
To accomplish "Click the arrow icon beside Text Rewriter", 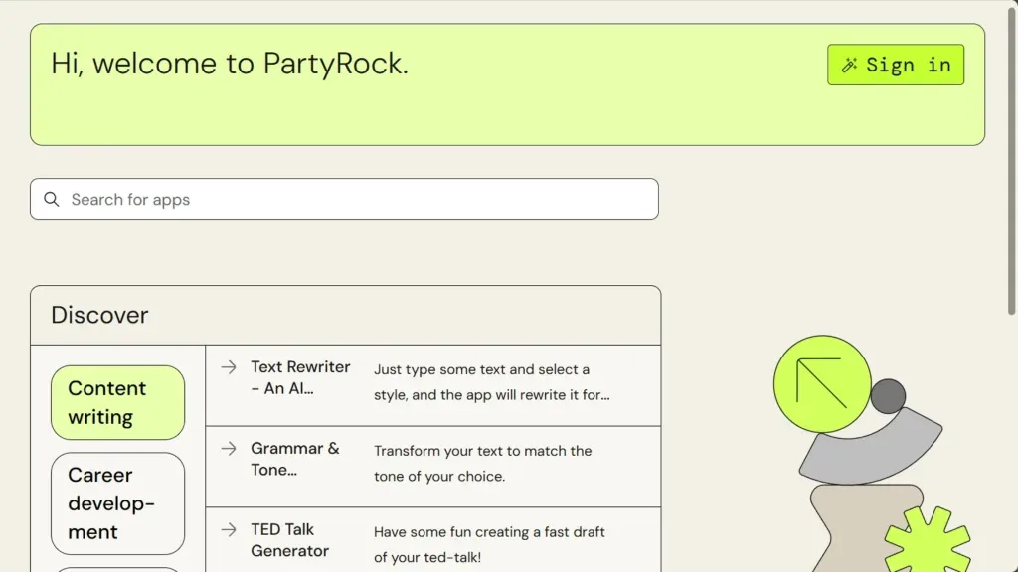I will point(229,367).
